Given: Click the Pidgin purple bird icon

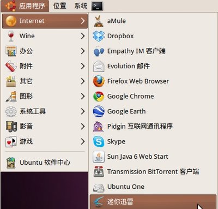Looking at the screenshot, I should (x=99, y=127).
